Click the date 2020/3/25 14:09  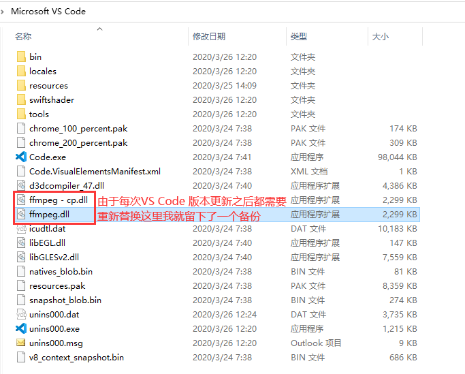(225, 85)
